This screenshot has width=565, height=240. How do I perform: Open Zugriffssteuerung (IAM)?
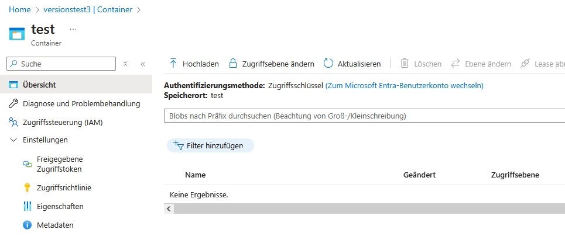click(x=62, y=123)
